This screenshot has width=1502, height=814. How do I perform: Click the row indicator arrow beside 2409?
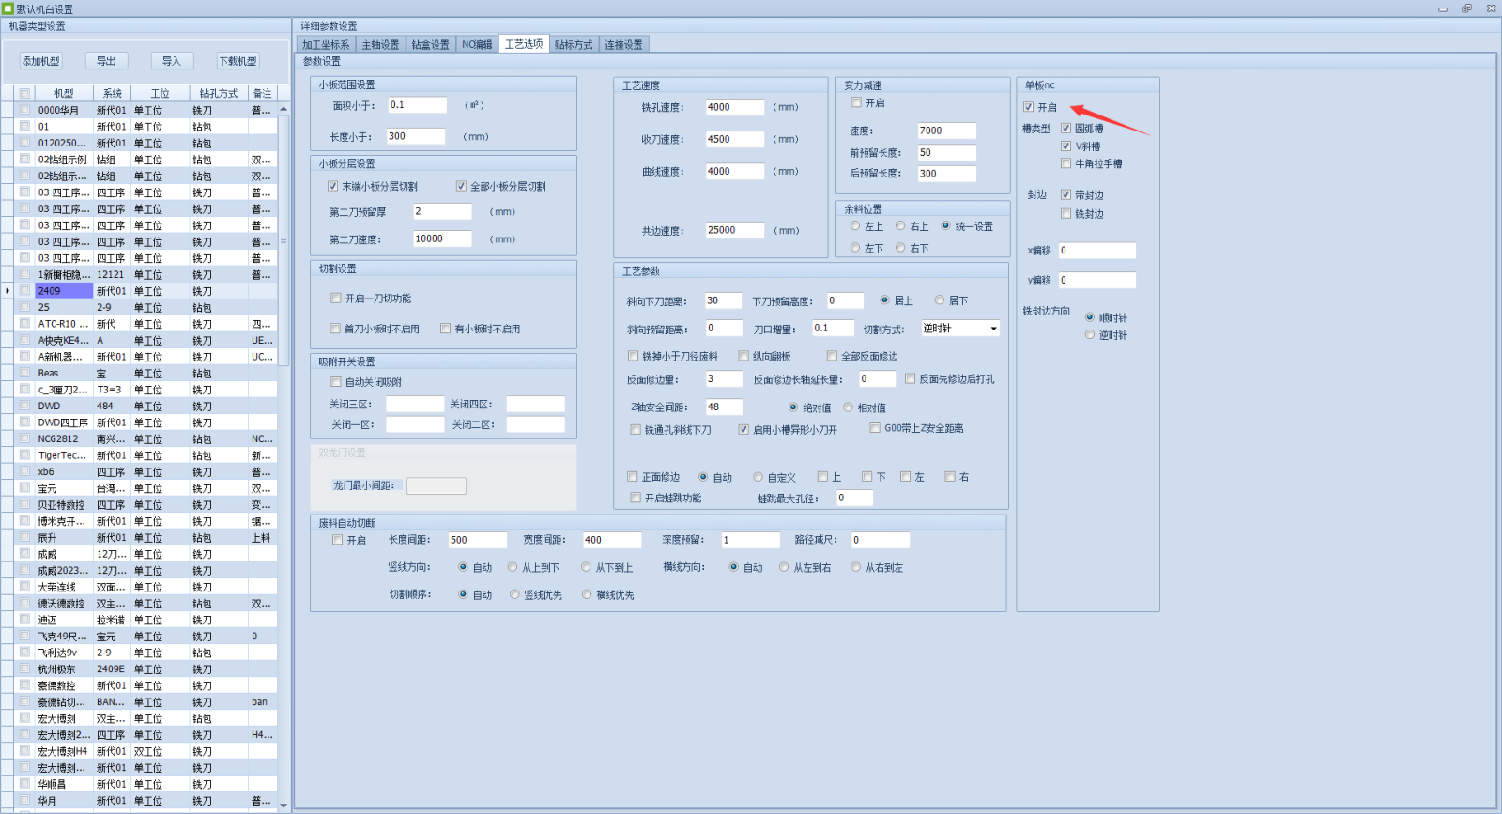tap(8, 291)
